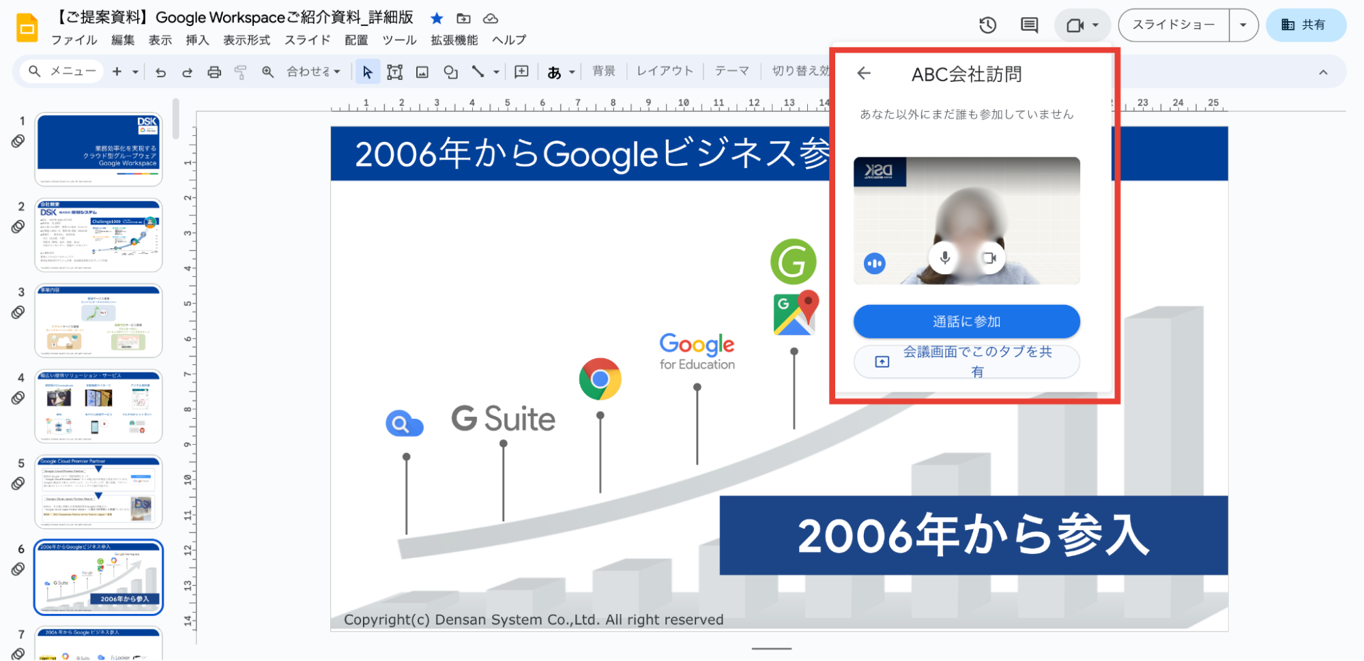
Task: Click the undo arrow
Action: click(x=160, y=72)
